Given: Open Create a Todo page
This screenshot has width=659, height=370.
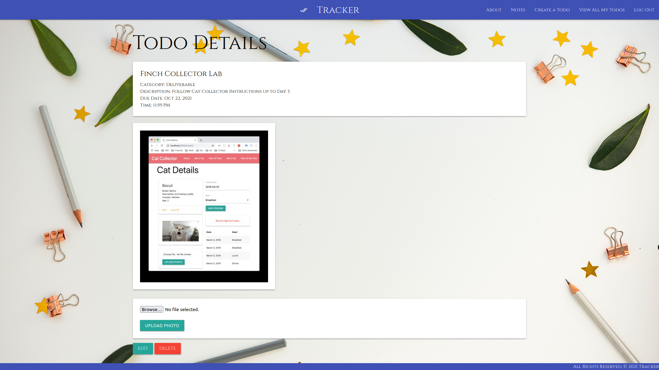Looking at the screenshot, I should (552, 10).
